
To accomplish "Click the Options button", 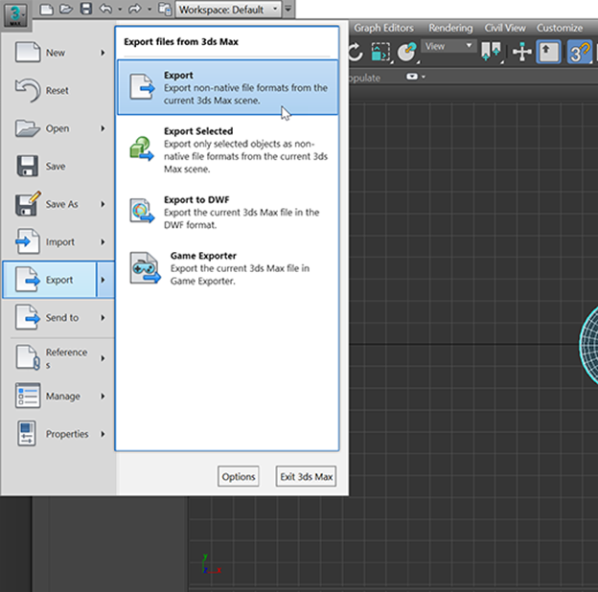I will (239, 476).
